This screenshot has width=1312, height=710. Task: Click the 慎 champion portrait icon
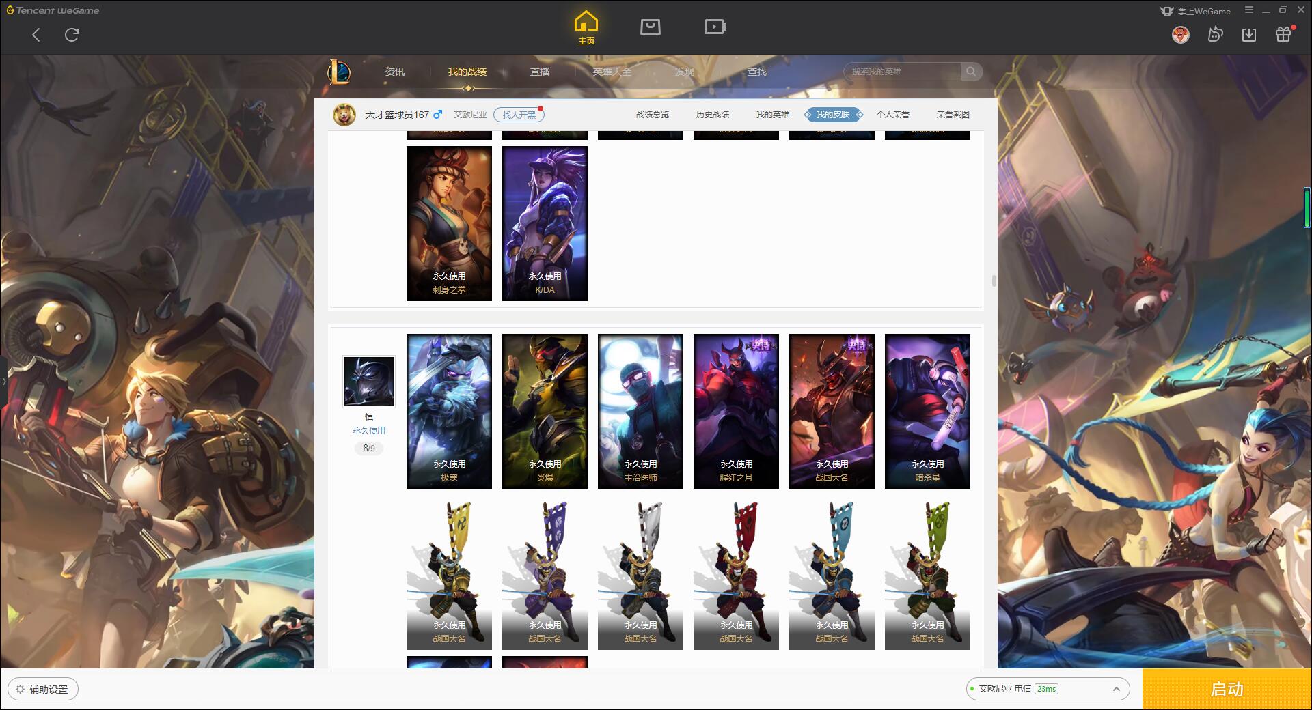(369, 381)
